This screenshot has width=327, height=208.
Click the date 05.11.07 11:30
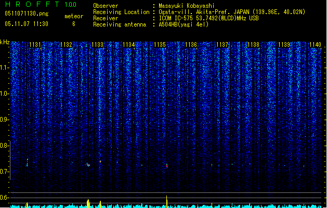(x=27, y=24)
